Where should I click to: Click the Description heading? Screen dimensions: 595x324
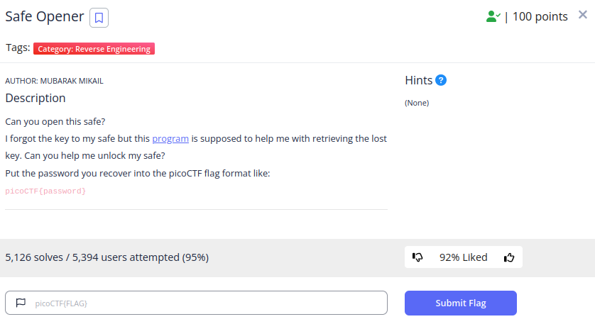[36, 98]
